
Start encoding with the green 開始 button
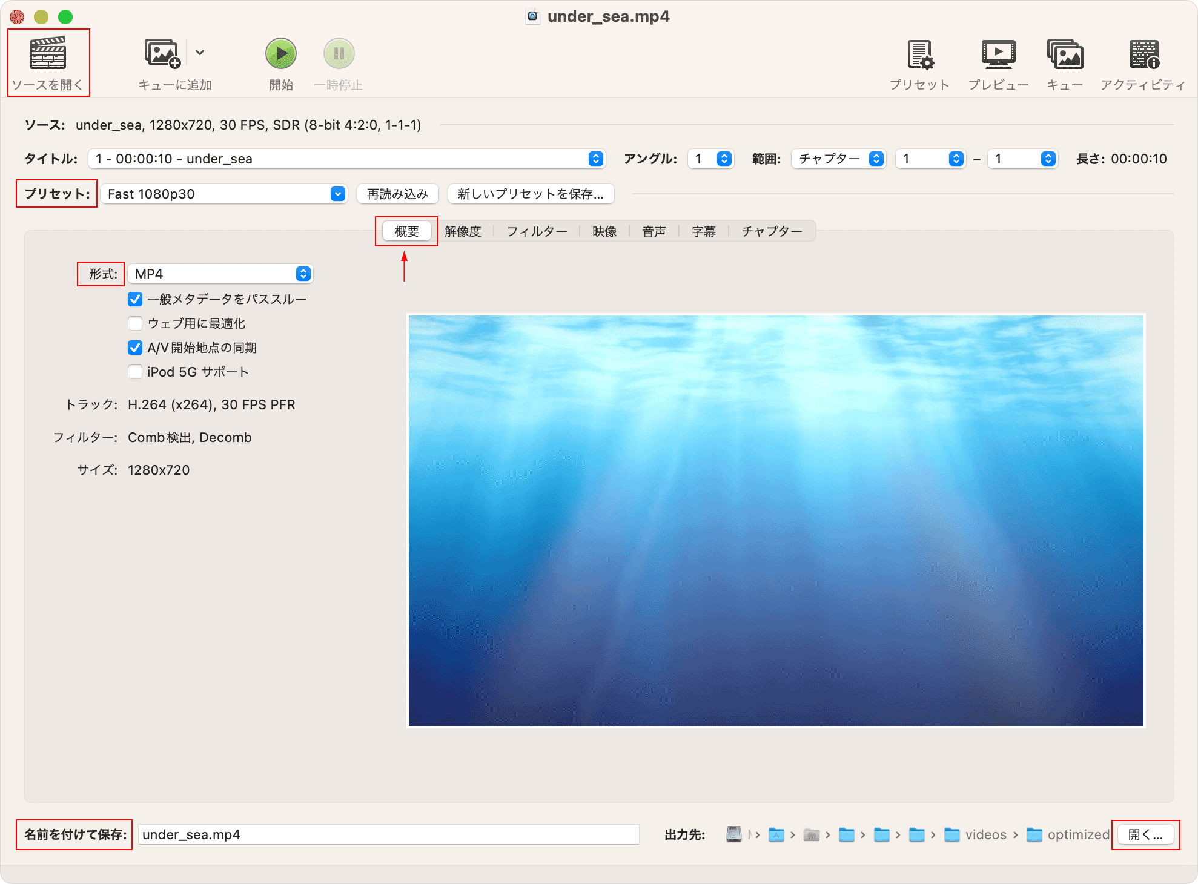click(x=281, y=53)
